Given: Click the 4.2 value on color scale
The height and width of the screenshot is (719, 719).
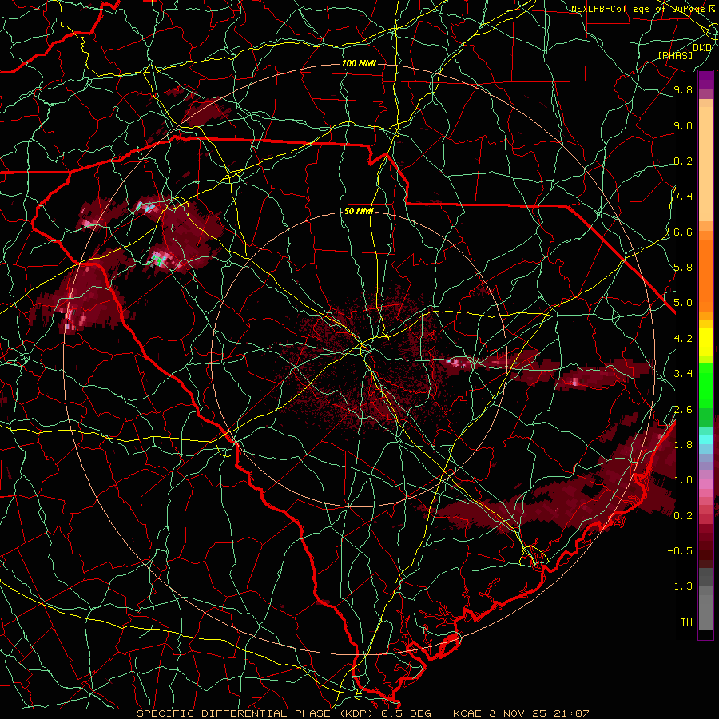Looking at the screenshot, I should click(x=683, y=338).
